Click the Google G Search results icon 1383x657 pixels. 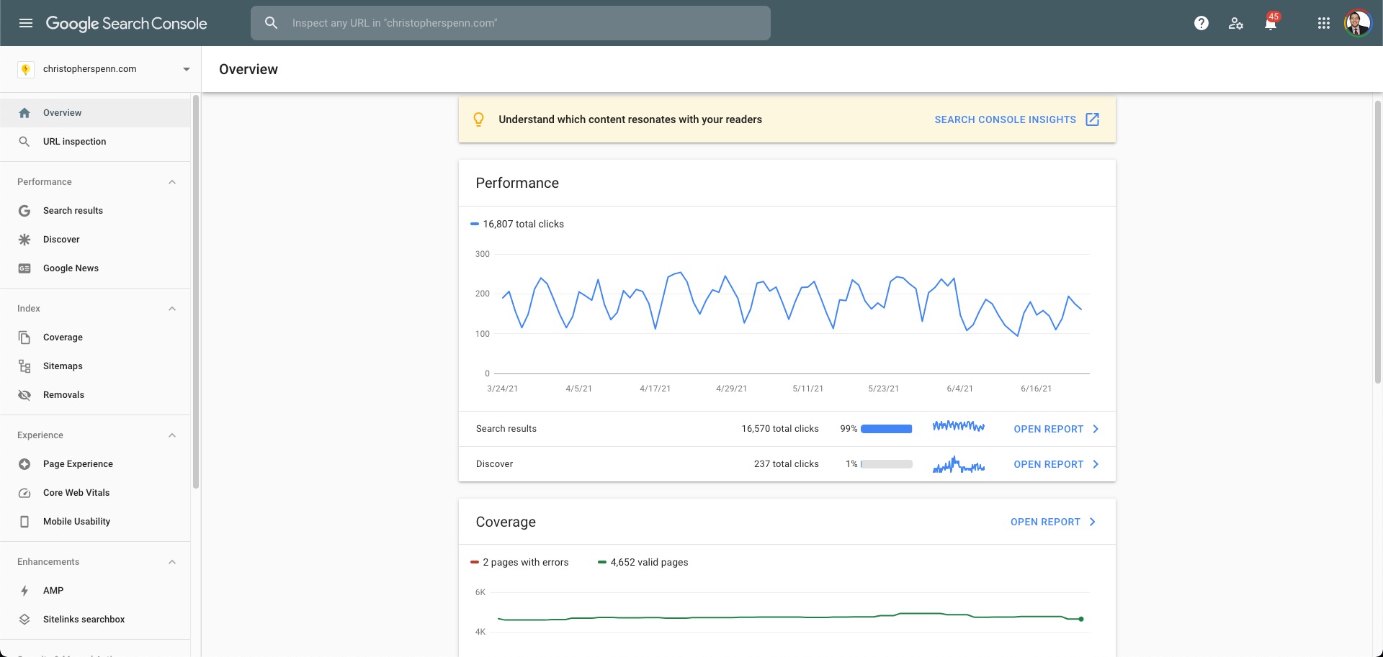pyautogui.click(x=24, y=211)
